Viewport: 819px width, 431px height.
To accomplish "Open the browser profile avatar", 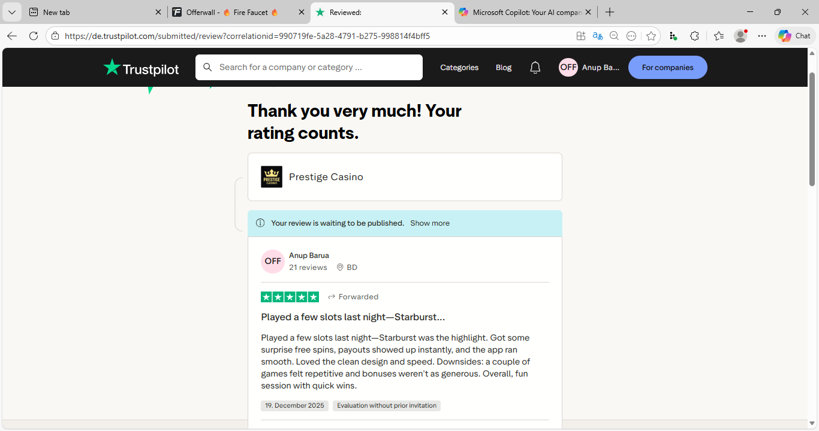I will (x=741, y=36).
